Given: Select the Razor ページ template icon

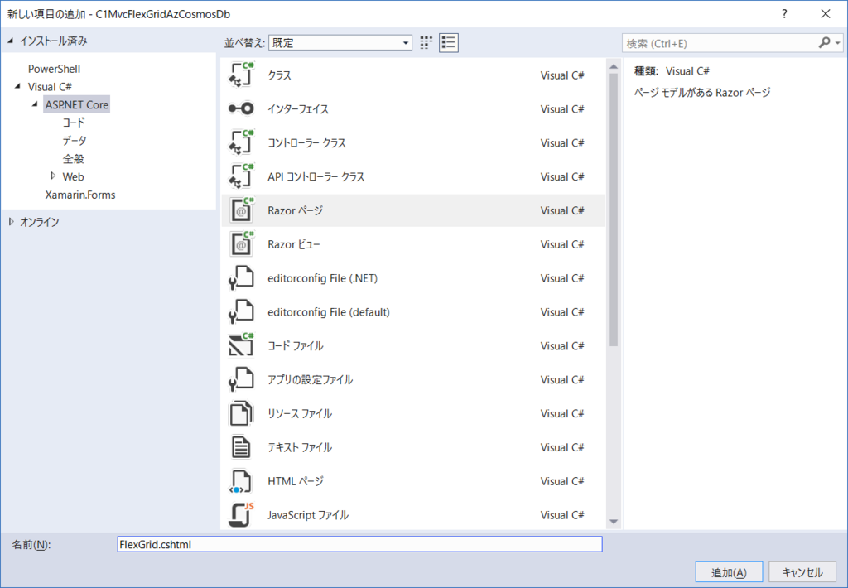Looking at the screenshot, I should tap(241, 210).
